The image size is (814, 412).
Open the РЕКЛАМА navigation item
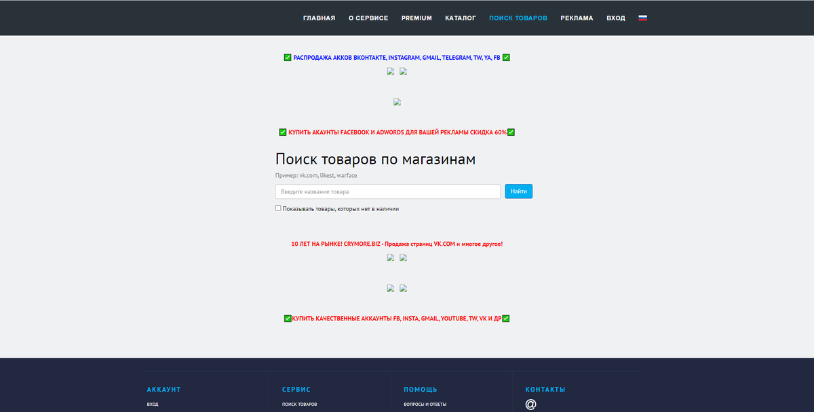point(577,18)
